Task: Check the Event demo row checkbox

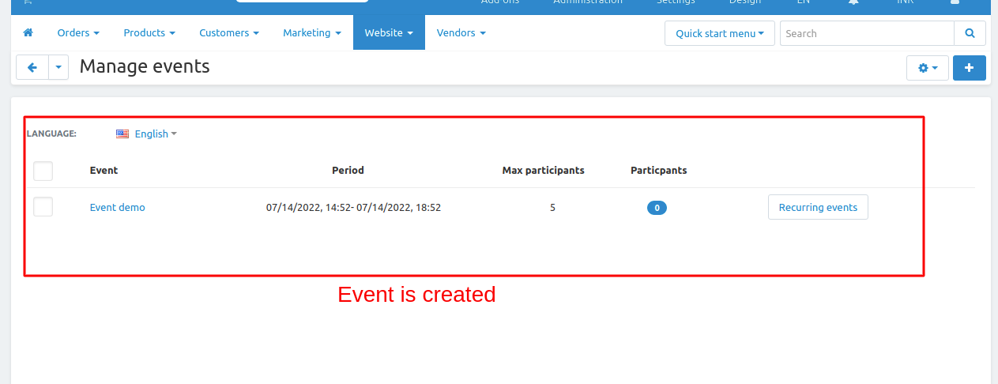Action: tap(43, 207)
